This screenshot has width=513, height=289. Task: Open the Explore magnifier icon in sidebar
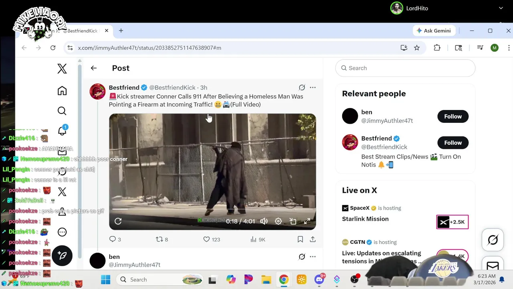[x=62, y=111]
